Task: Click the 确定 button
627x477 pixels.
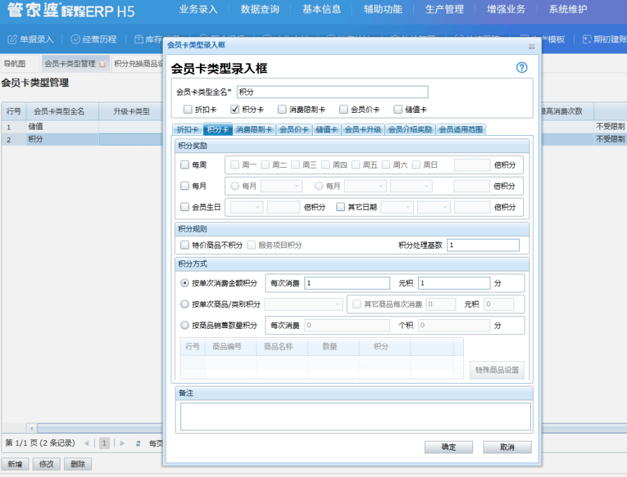Action: pyautogui.click(x=449, y=447)
